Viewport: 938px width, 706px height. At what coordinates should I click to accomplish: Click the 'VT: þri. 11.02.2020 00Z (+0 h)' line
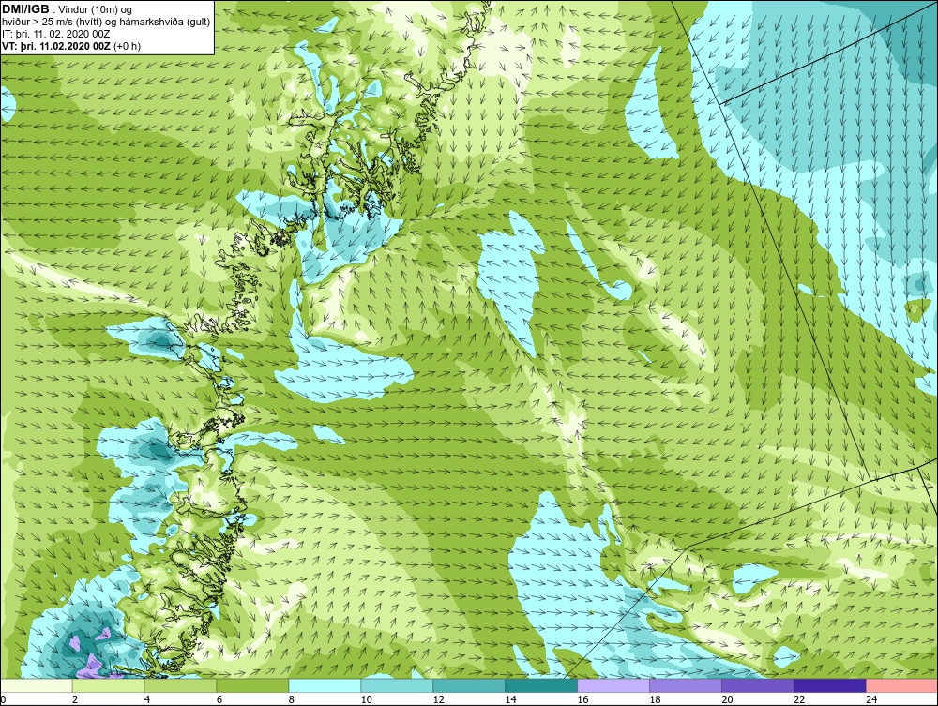pos(71,46)
